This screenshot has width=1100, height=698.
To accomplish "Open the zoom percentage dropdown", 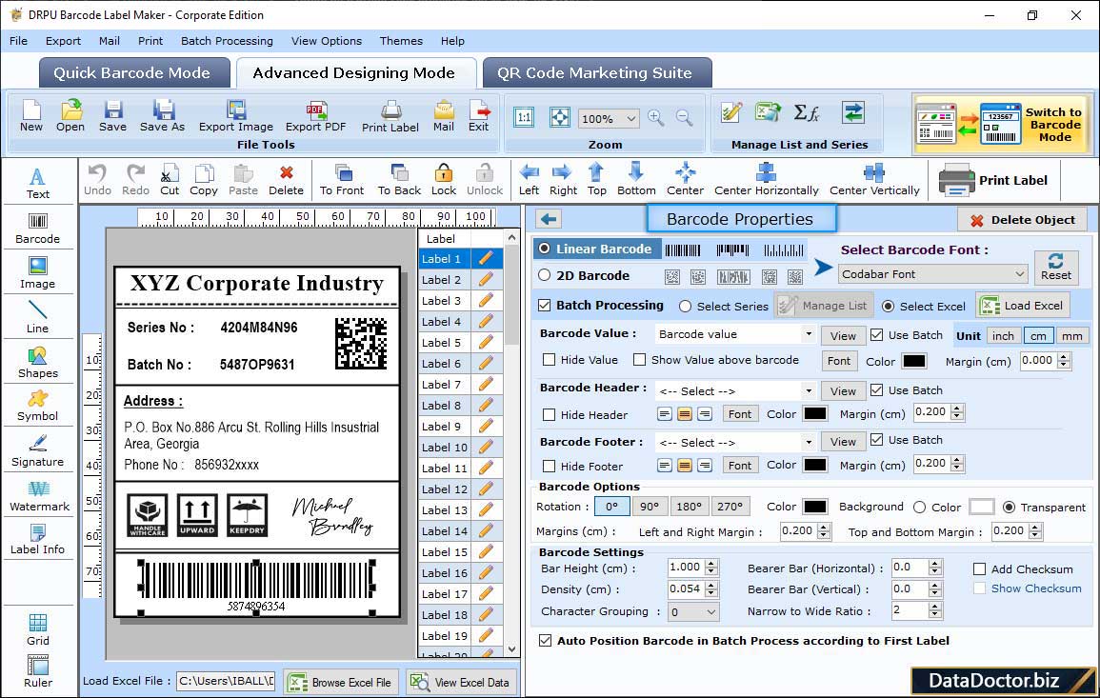I will 609,118.
